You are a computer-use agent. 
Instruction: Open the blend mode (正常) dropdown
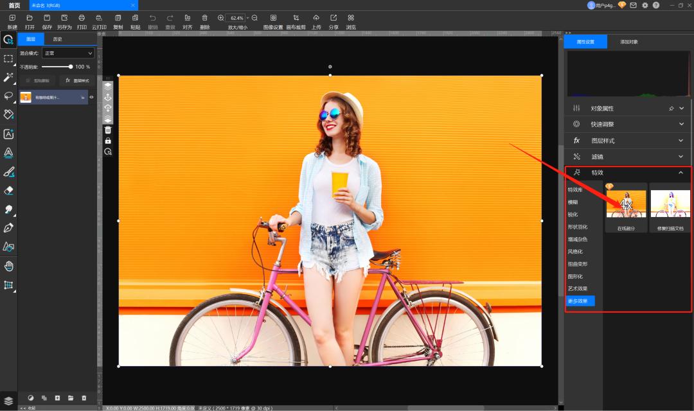[x=67, y=53]
